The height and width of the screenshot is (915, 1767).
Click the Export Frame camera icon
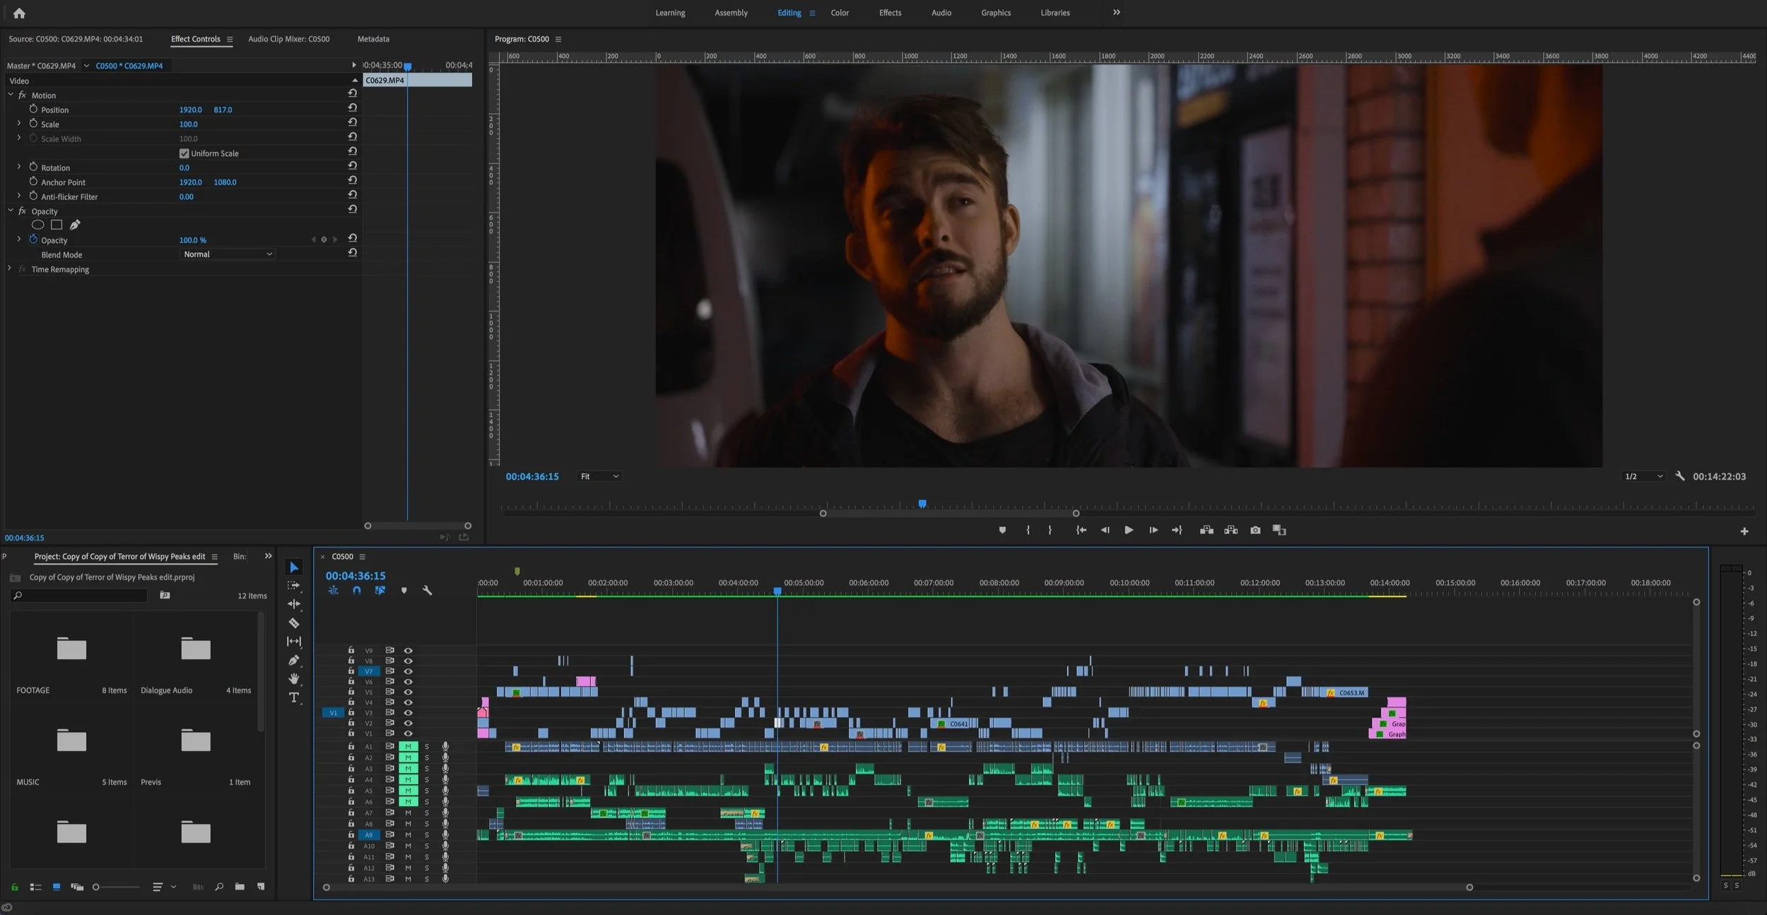(x=1255, y=530)
